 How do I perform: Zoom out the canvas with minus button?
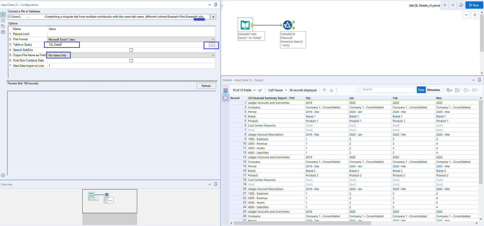point(466,15)
